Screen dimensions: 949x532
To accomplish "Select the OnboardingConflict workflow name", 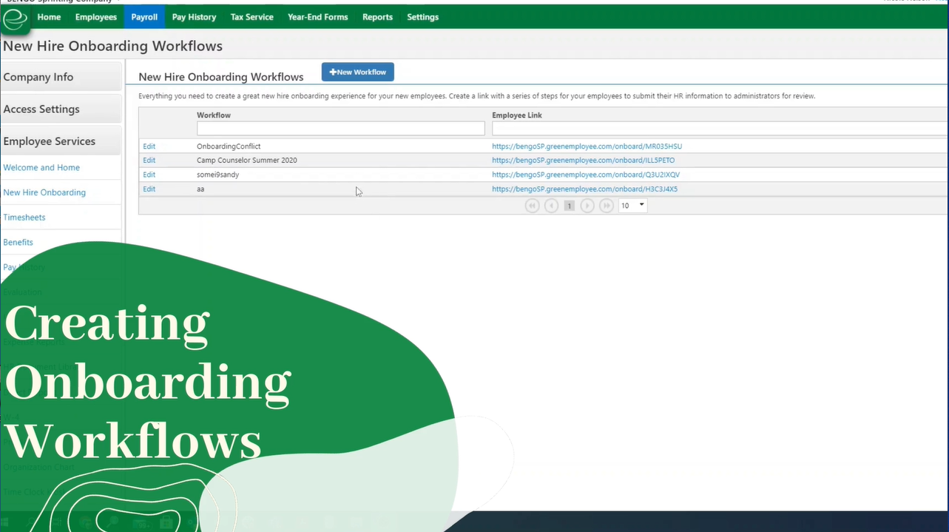I will (229, 147).
